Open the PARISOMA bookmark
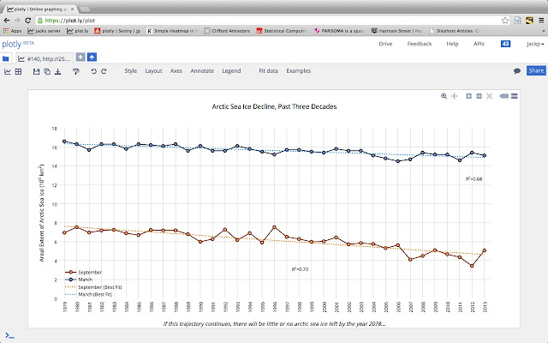 coord(339,31)
